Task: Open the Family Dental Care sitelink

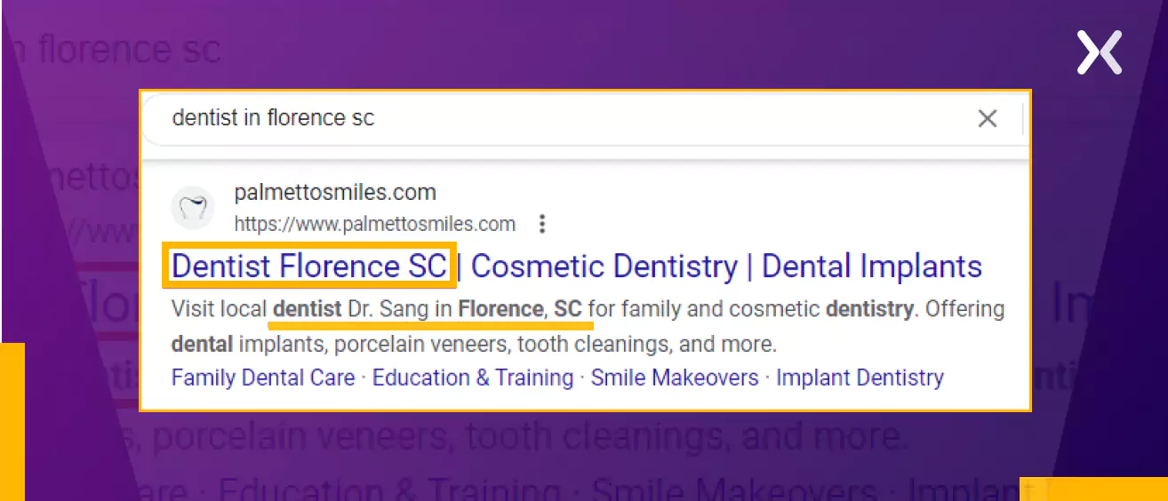Action: [263, 378]
